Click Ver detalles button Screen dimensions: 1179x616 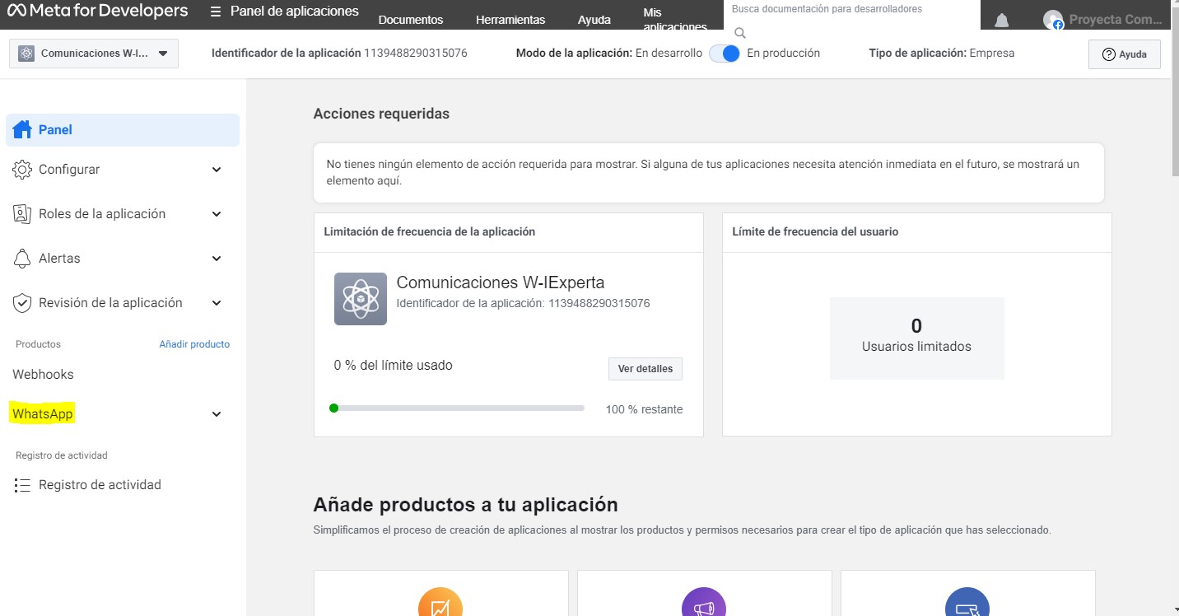pyautogui.click(x=645, y=369)
